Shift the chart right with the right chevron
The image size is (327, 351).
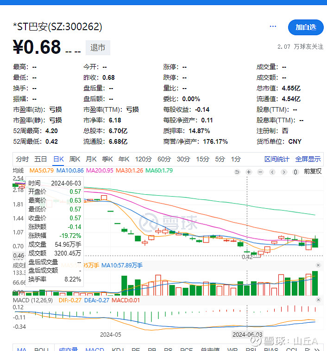283,172
